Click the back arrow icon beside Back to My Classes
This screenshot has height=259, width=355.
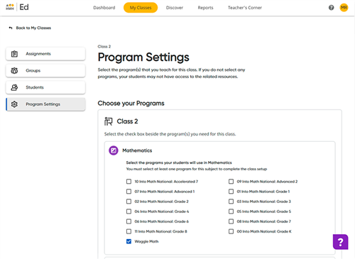click(11, 28)
